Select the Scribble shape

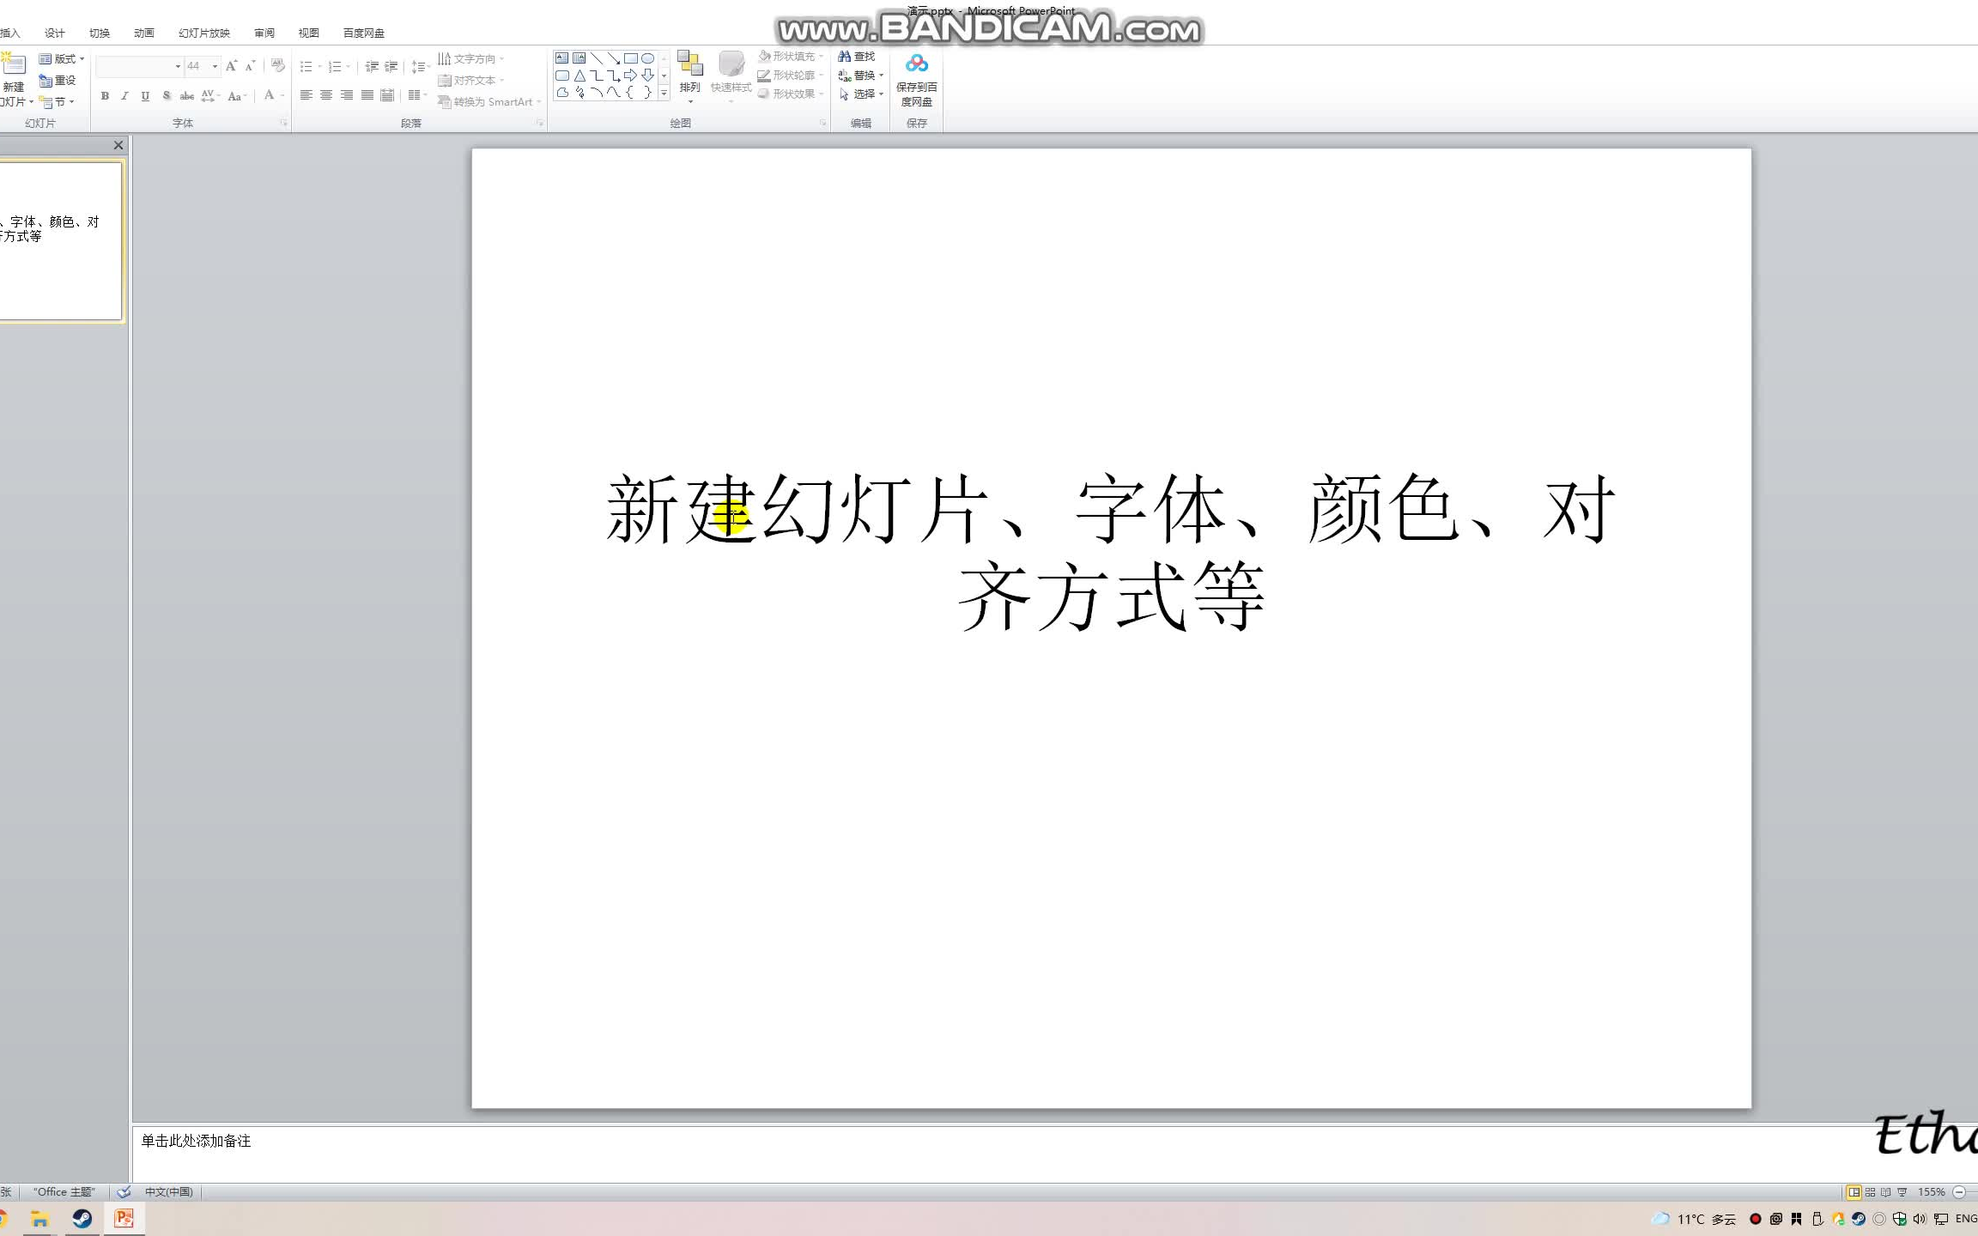tap(579, 93)
